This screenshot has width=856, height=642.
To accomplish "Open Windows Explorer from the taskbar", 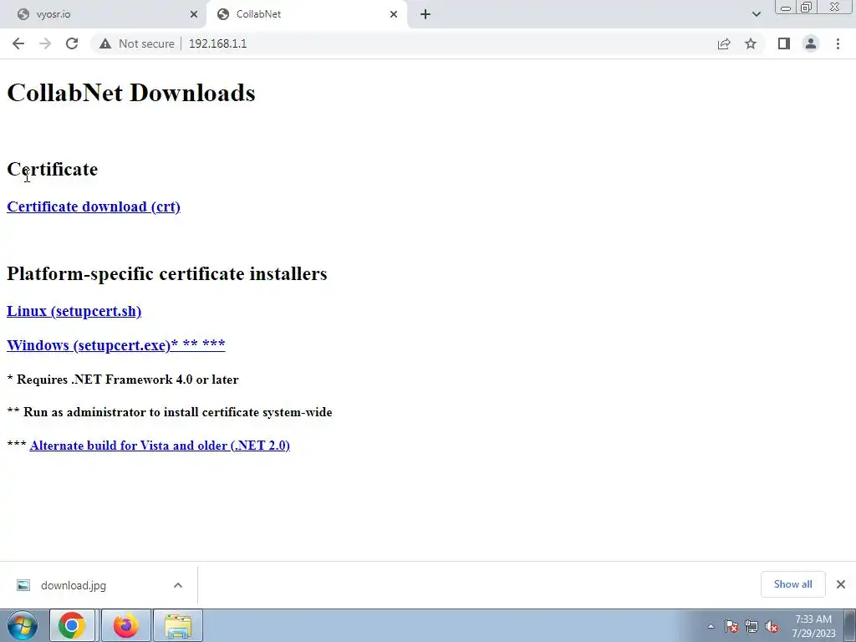I will [x=178, y=625].
